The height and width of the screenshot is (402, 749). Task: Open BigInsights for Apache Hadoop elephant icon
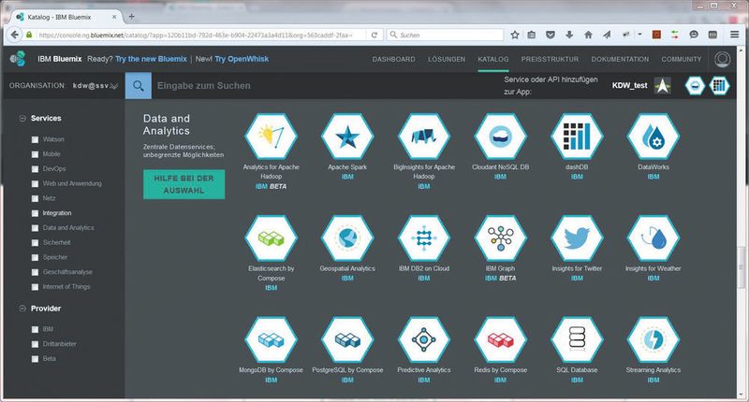[424, 136]
